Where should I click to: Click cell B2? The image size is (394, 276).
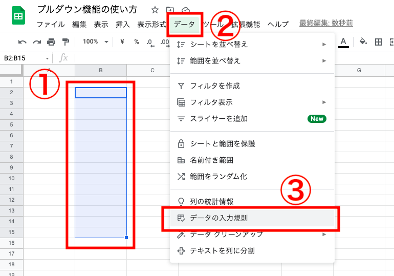(101, 93)
